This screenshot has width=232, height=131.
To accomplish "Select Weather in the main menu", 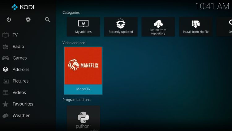I will [21, 115].
